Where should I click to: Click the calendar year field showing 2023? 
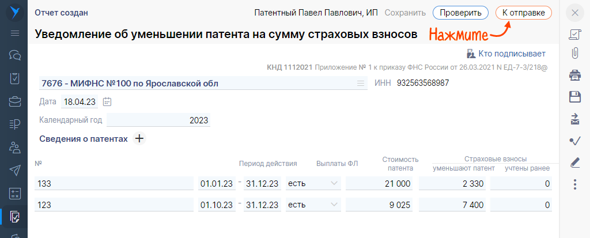(x=158, y=120)
